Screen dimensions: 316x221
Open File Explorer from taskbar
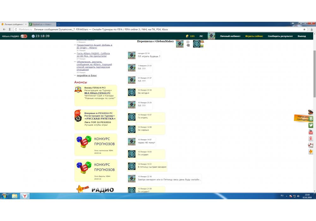tap(15, 196)
